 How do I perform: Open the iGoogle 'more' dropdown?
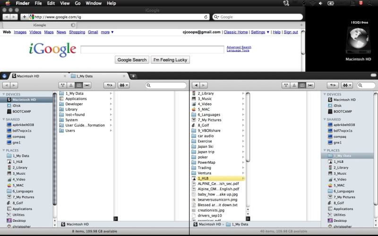pyautogui.click(x=107, y=32)
